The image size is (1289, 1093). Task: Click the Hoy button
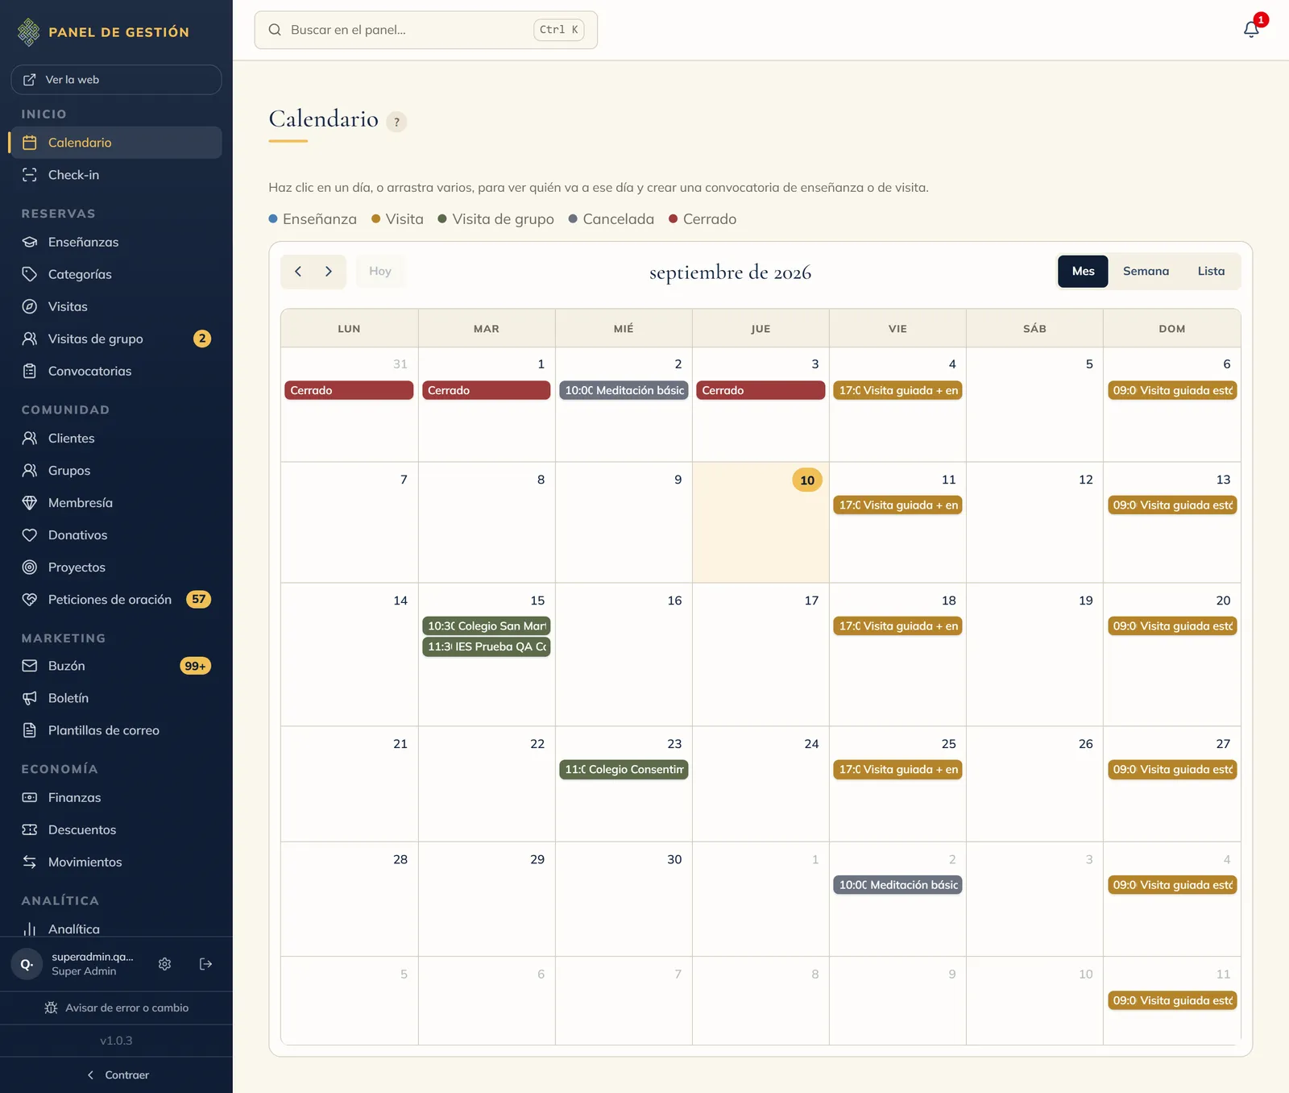tap(380, 272)
